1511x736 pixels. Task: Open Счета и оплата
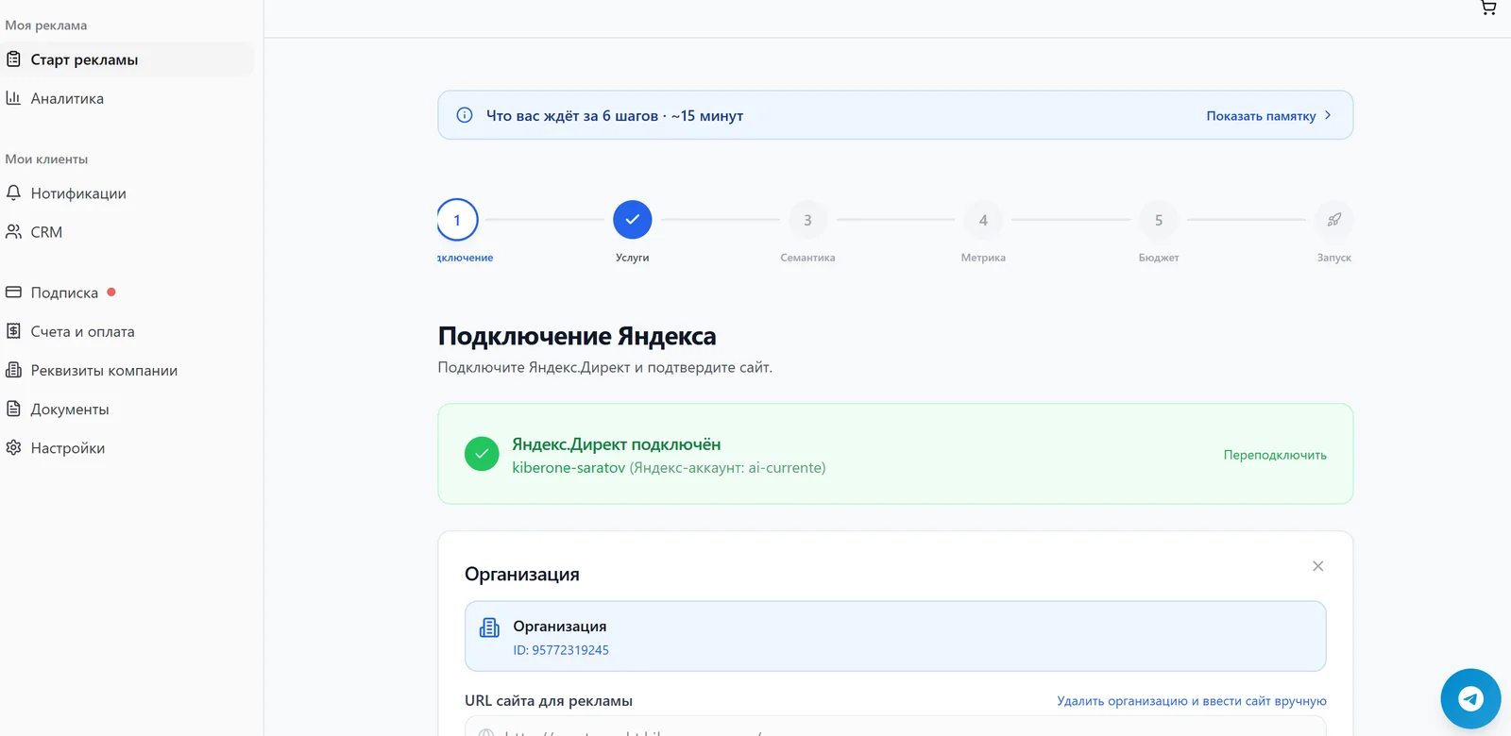coord(127,331)
